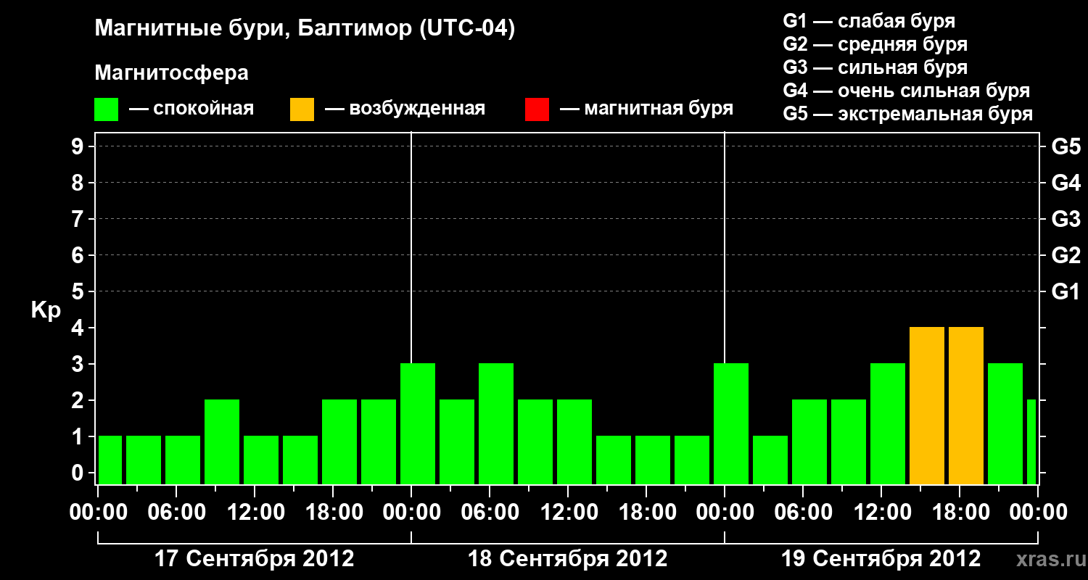Viewport: 1088px width, 580px height.
Task: Select the 'G4 — очень сильная буря' legend line
Action: click(907, 91)
